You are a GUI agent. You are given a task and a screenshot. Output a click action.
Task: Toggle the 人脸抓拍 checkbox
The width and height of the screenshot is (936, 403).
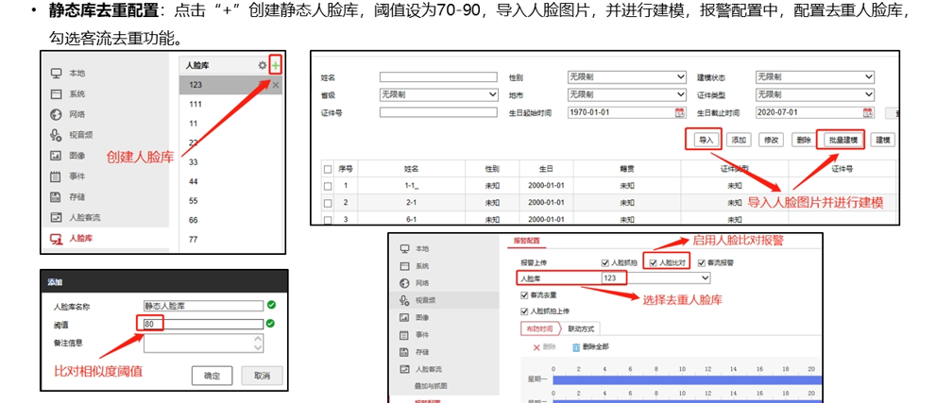pyautogui.click(x=605, y=263)
